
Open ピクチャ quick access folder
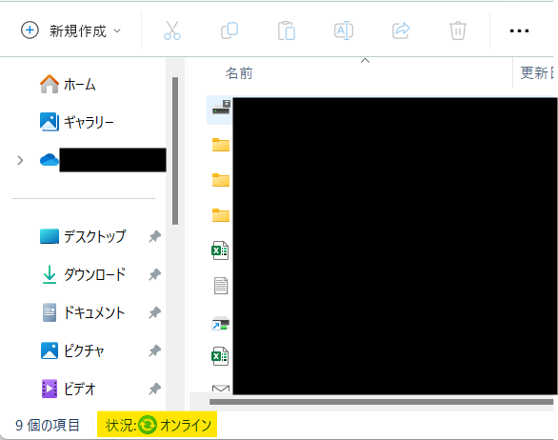(x=73, y=350)
